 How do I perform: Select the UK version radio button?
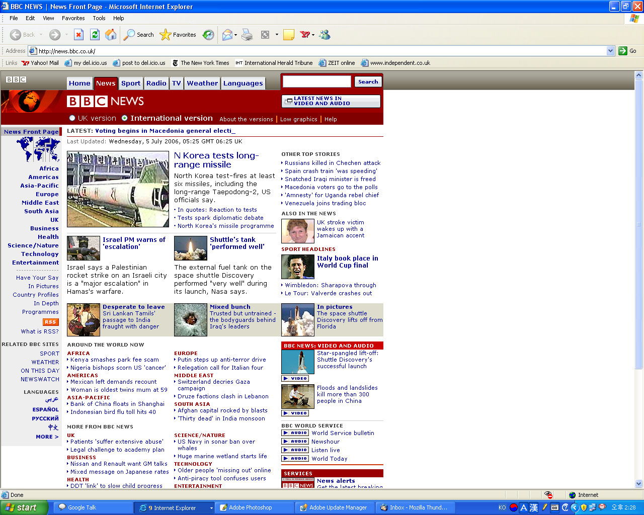72,118
